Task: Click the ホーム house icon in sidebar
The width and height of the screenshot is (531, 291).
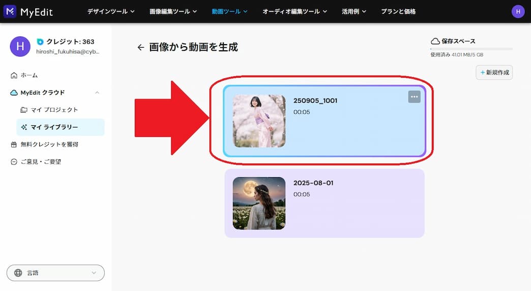Action: click(x=14, y=75)
